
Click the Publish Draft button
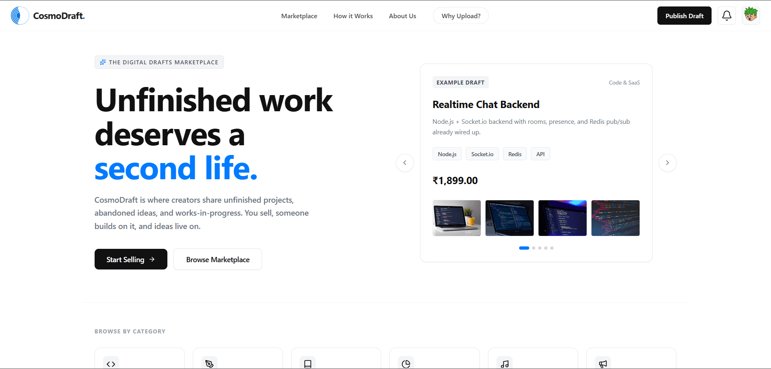click(x=684, y=16)
